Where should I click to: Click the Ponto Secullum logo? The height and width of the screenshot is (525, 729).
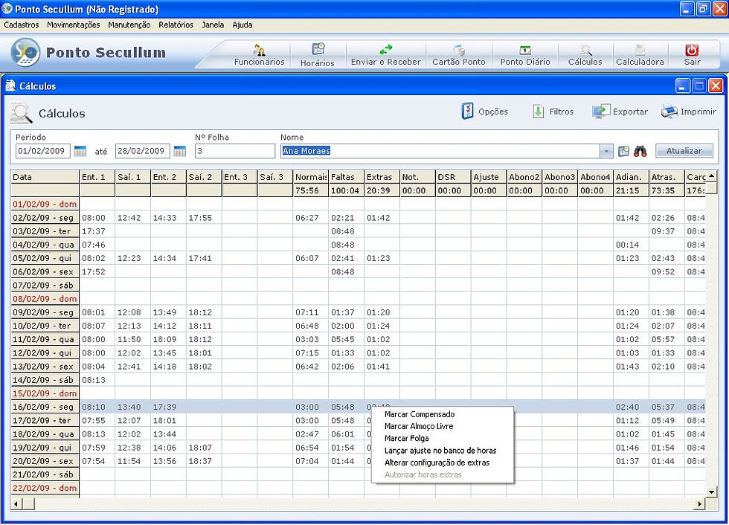pos(25,53)
